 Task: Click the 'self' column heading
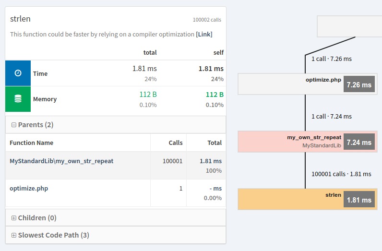(x=218, y=53)
